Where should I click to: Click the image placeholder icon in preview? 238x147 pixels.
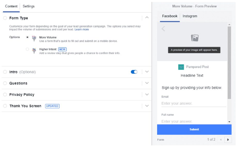(195, 38)
